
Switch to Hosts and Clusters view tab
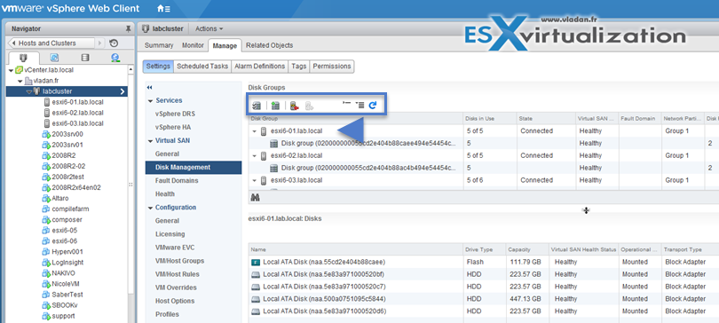tap(23, 58)
